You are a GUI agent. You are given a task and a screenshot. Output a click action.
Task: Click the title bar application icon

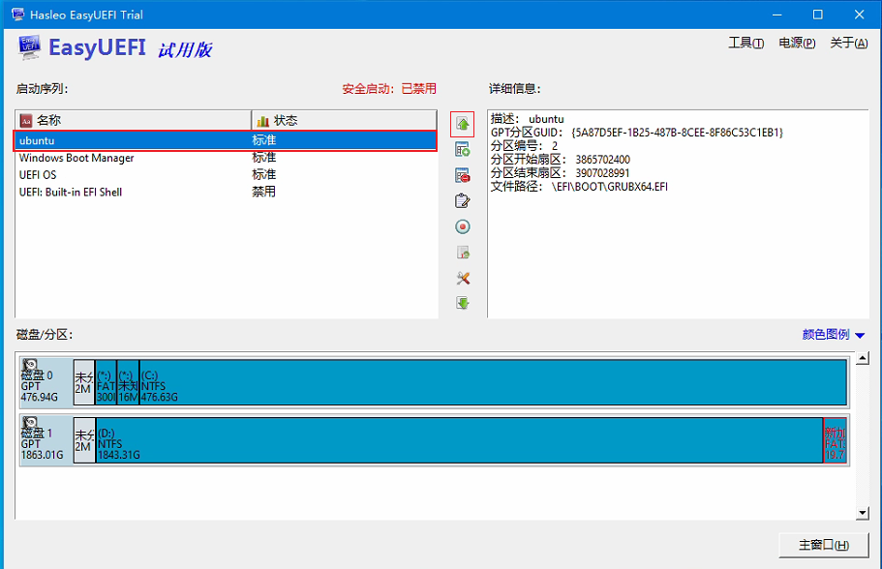17,15
